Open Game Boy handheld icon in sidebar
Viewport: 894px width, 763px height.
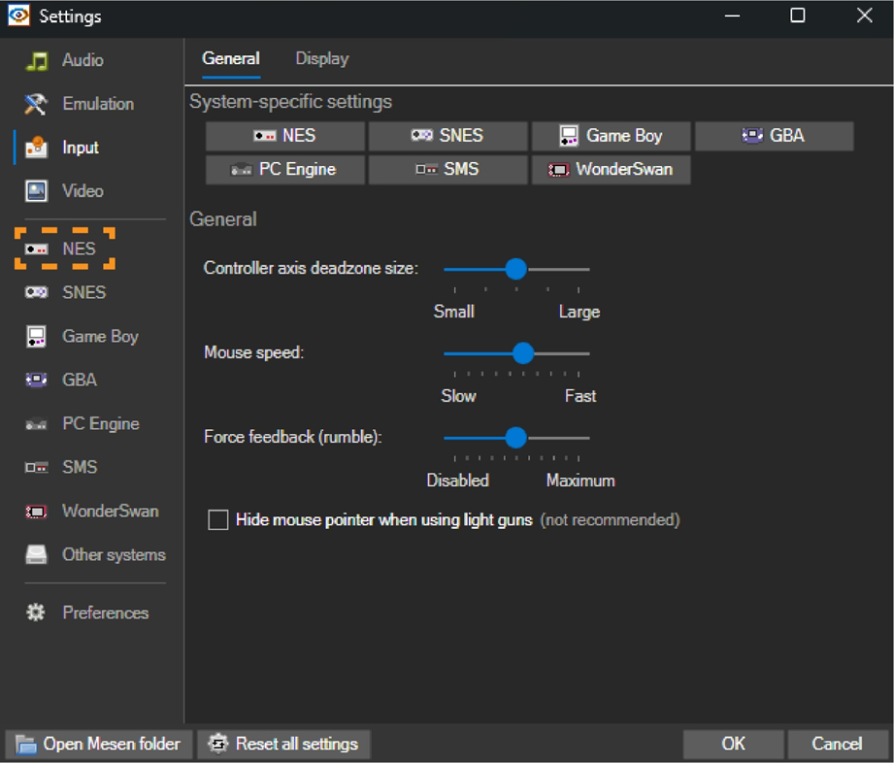[x=36, y=337]
